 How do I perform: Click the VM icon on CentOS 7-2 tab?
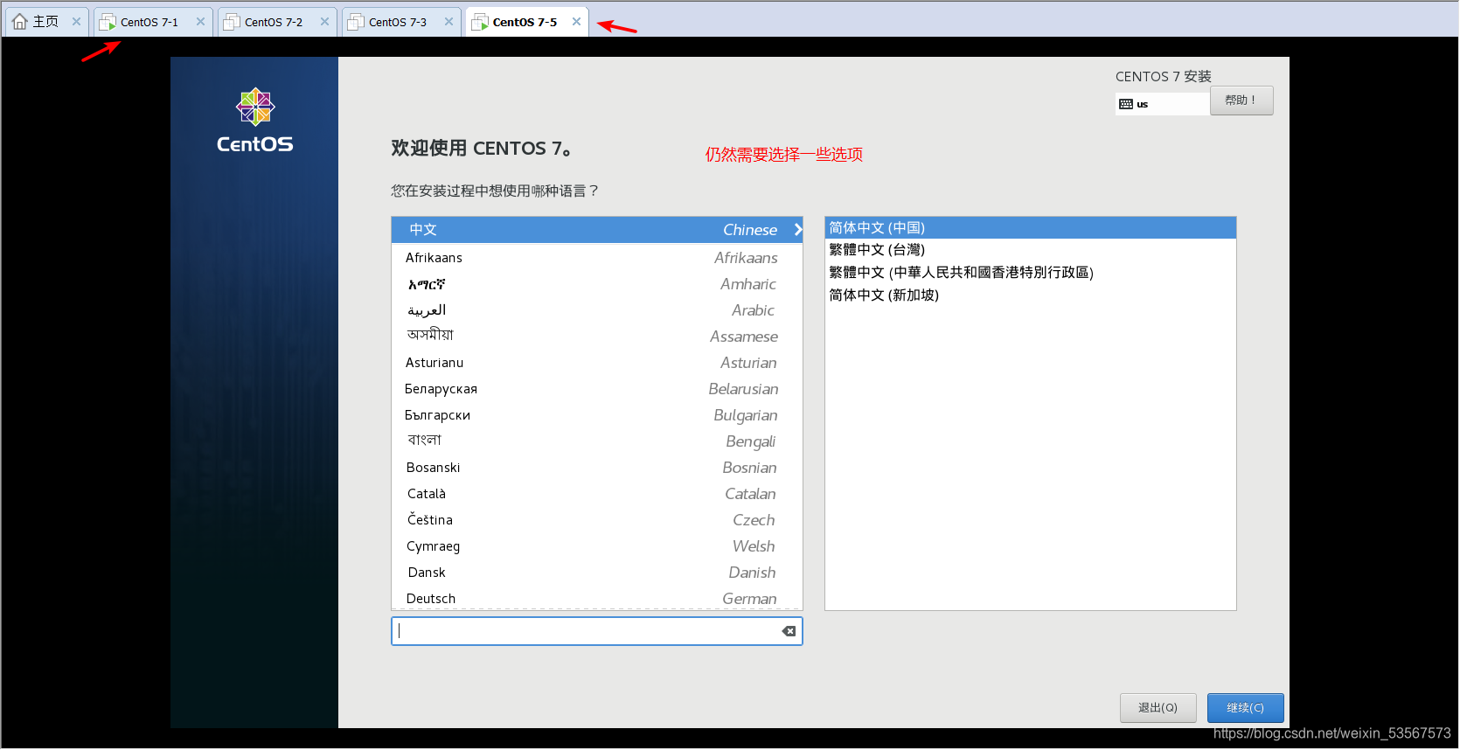click(x=232, y=23)
